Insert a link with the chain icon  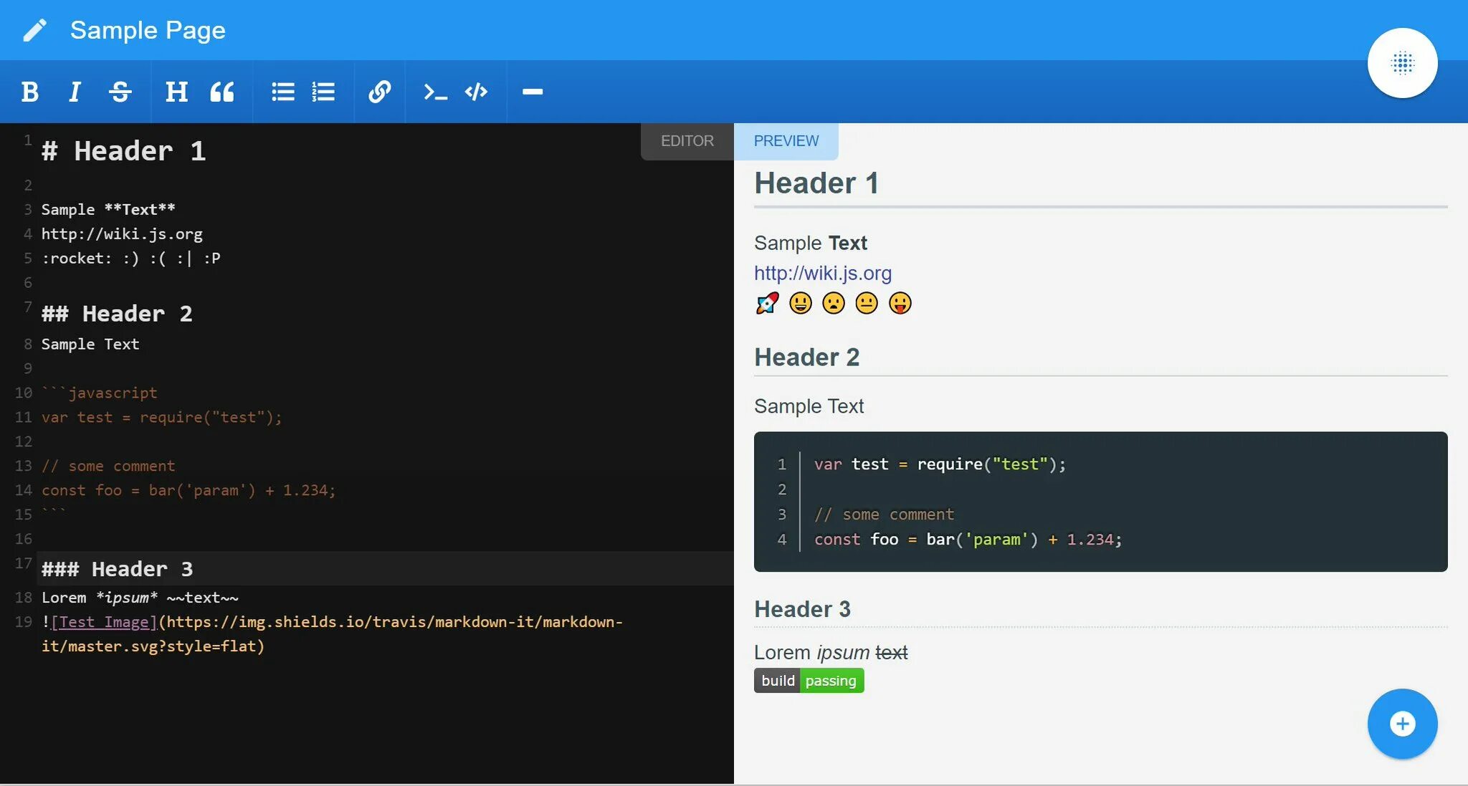[x=379, y=92]
